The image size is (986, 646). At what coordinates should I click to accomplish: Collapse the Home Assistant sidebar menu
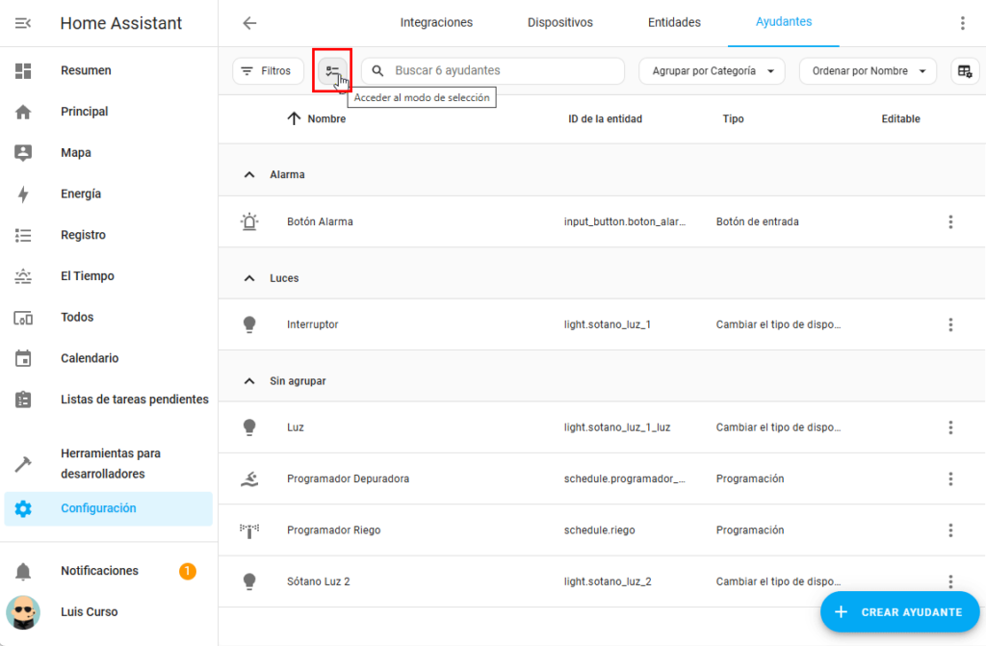click(23, 23)
